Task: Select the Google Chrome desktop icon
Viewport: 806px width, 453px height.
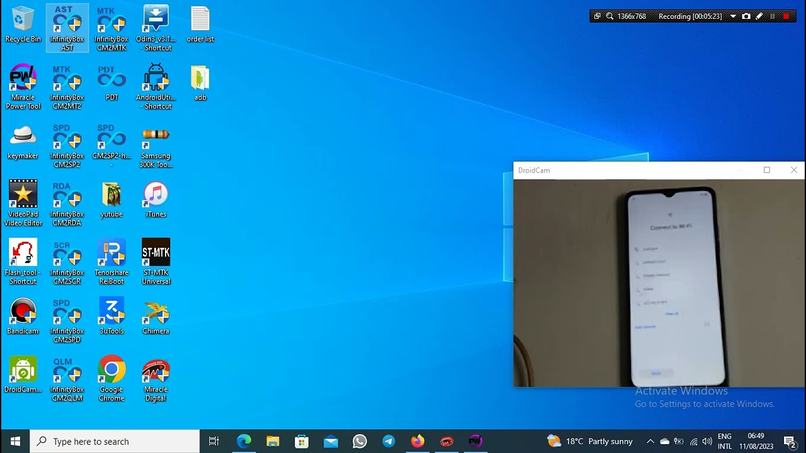Action: pyautogui.click(x=111, y=379)
